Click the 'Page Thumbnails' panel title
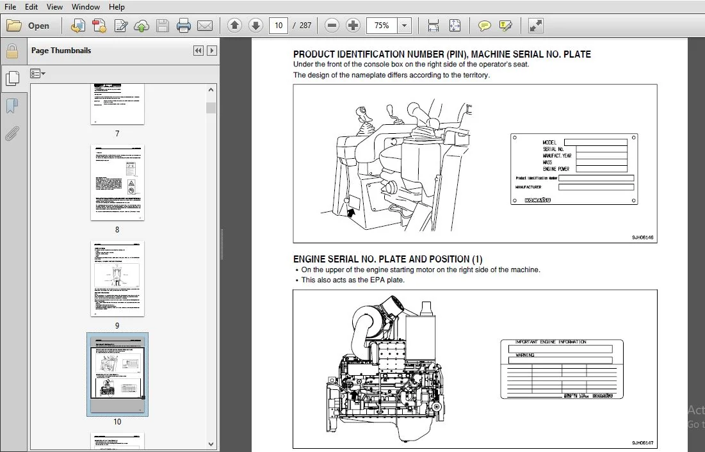The width and height of the screenshot is (705, 452). [x=61, y=51]
